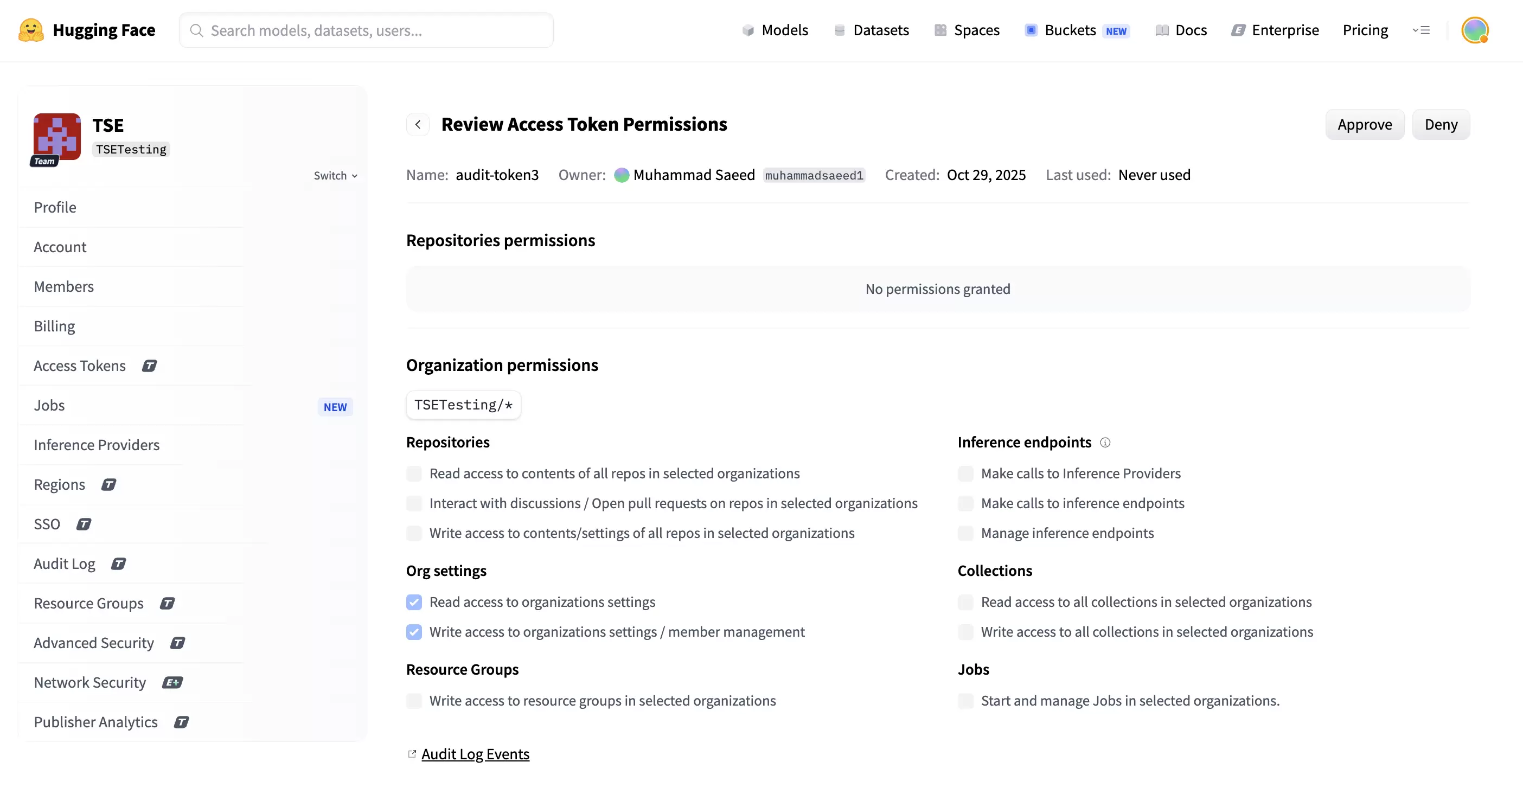Click the external link icon beside Audit Log Events
Viewport: 1523px width, 794px height.
(x=412, y=754)
